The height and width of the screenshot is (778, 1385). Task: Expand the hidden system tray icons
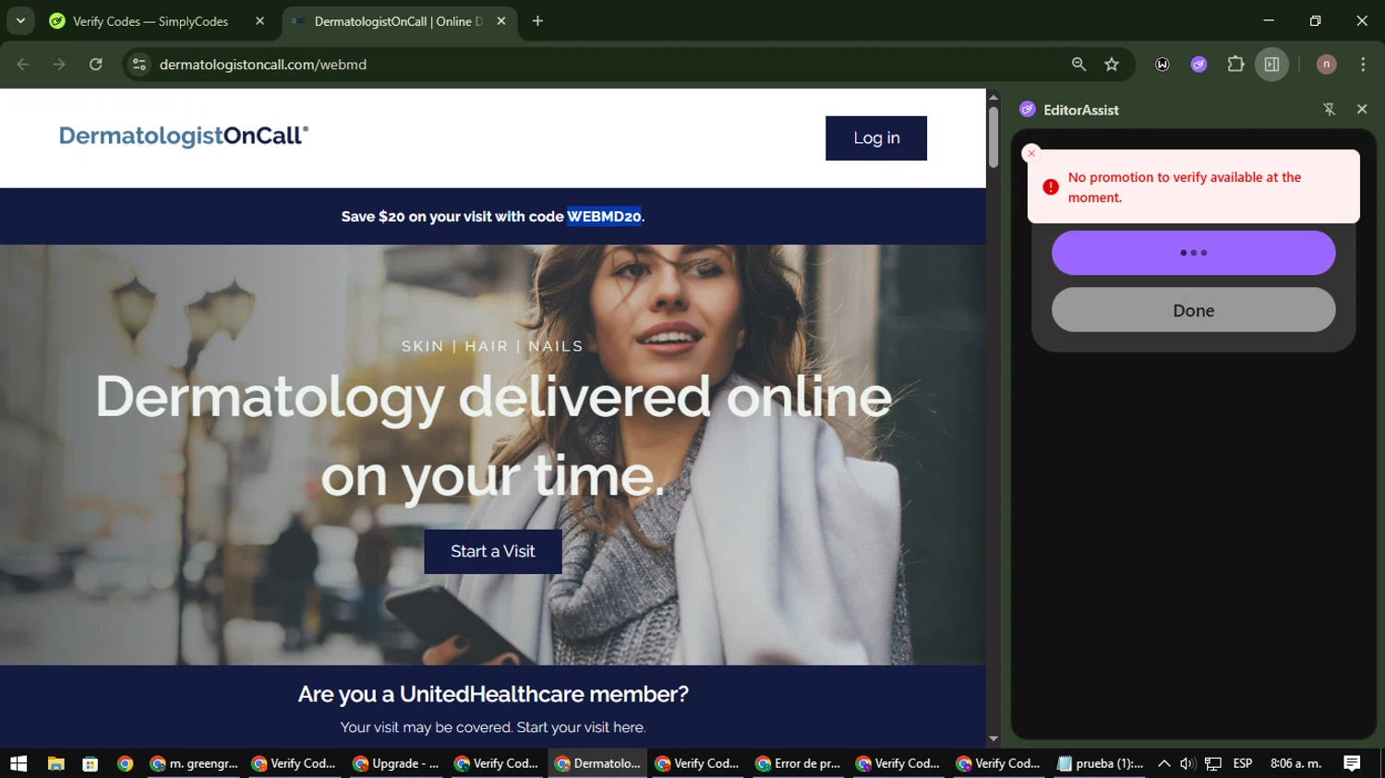point(1164,763)
